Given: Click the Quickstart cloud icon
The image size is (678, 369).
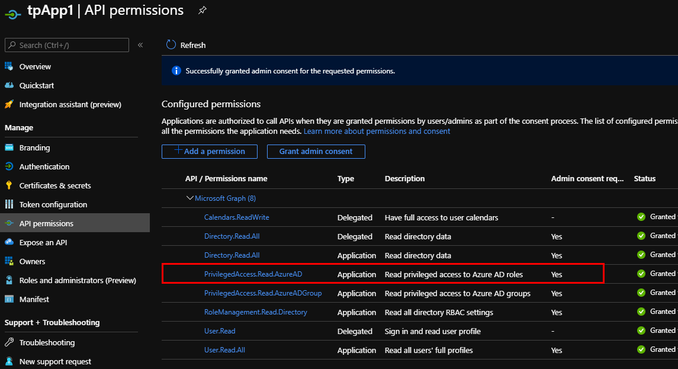Looking at the screenshot, I should [9, 85].
